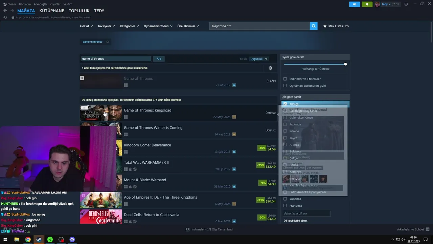Click the daha fazla dil ara field
The width and height of the screenshot is (433, 244).
pos(306,213)
